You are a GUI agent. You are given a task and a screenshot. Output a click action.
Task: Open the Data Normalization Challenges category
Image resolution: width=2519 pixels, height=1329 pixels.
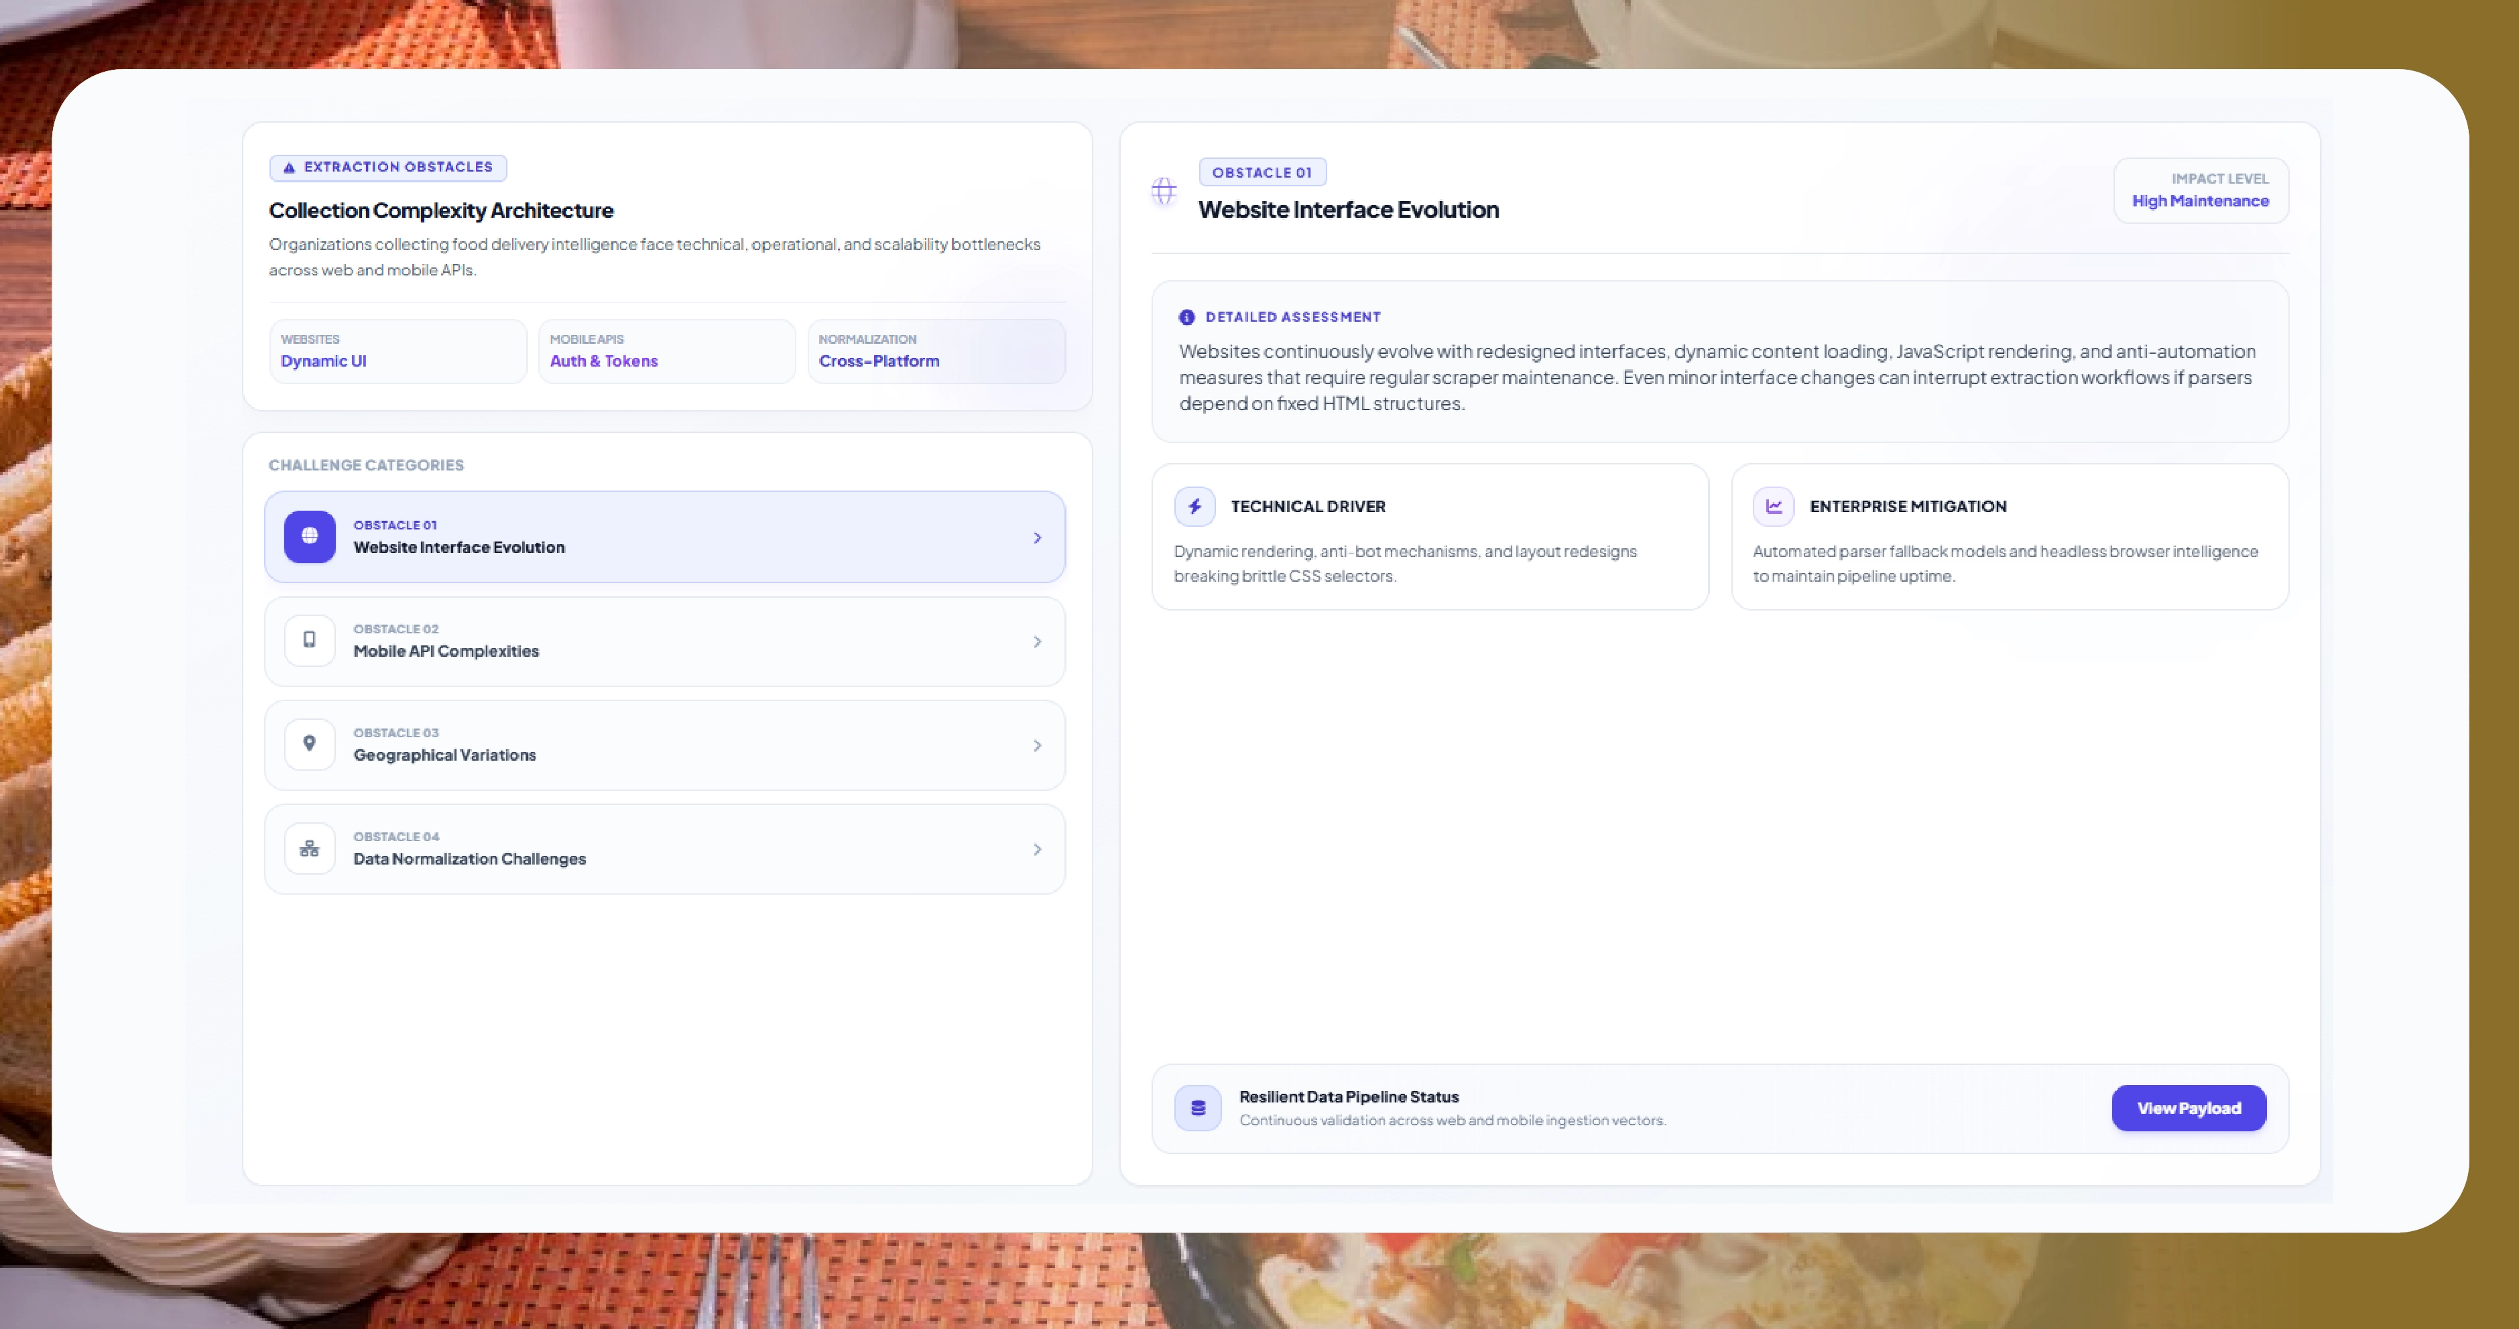click(x=665, y=848)
